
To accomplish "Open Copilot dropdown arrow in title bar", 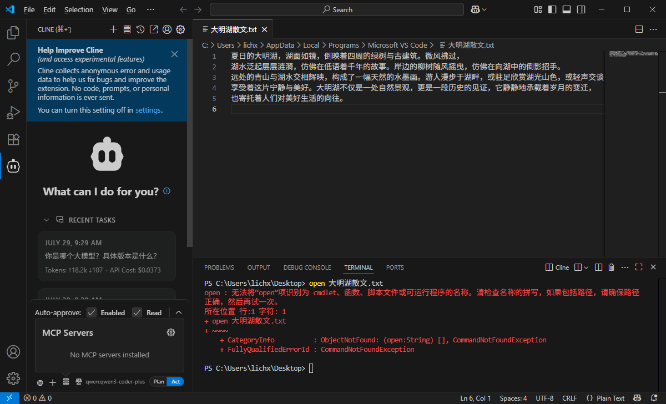I will [485, 9].
